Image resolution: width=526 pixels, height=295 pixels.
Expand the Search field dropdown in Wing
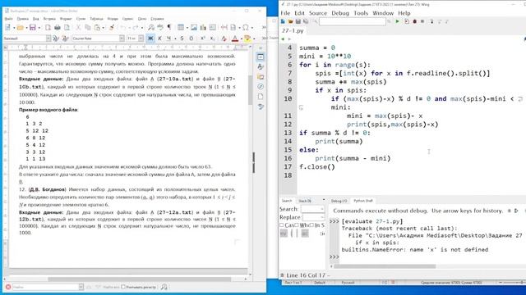[322, 210]
